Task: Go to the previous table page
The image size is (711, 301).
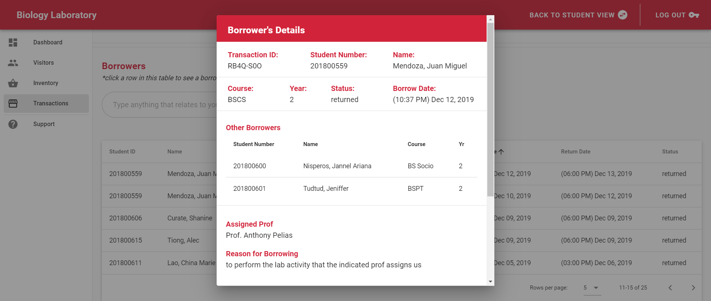Action: point(670,288)
